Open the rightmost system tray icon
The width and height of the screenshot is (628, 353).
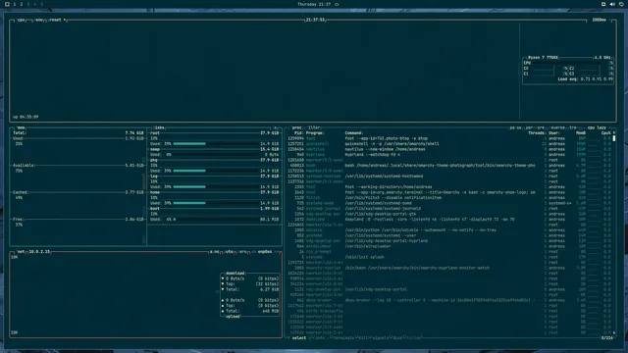[621, 4]
